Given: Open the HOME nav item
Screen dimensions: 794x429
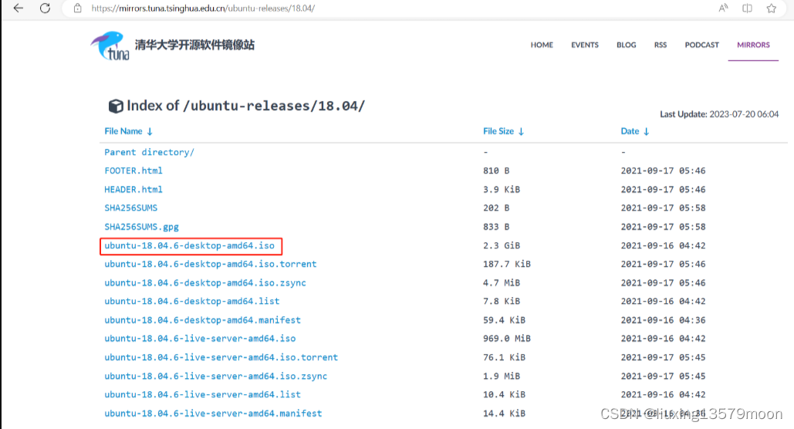Looking at the screenshot, I should click(x=542, y=45).
